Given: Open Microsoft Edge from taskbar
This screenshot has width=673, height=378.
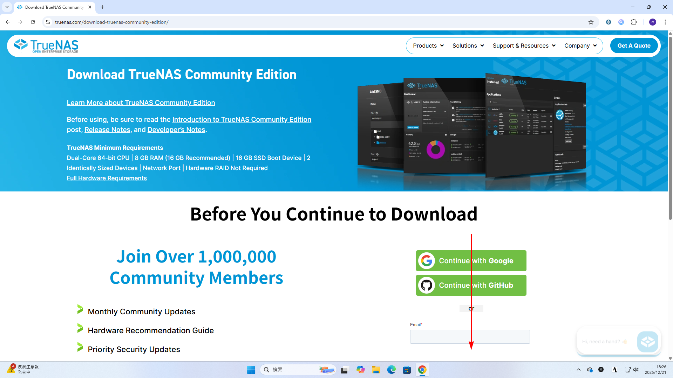Looking at the screenshot, I should click(x=391, y=370).
